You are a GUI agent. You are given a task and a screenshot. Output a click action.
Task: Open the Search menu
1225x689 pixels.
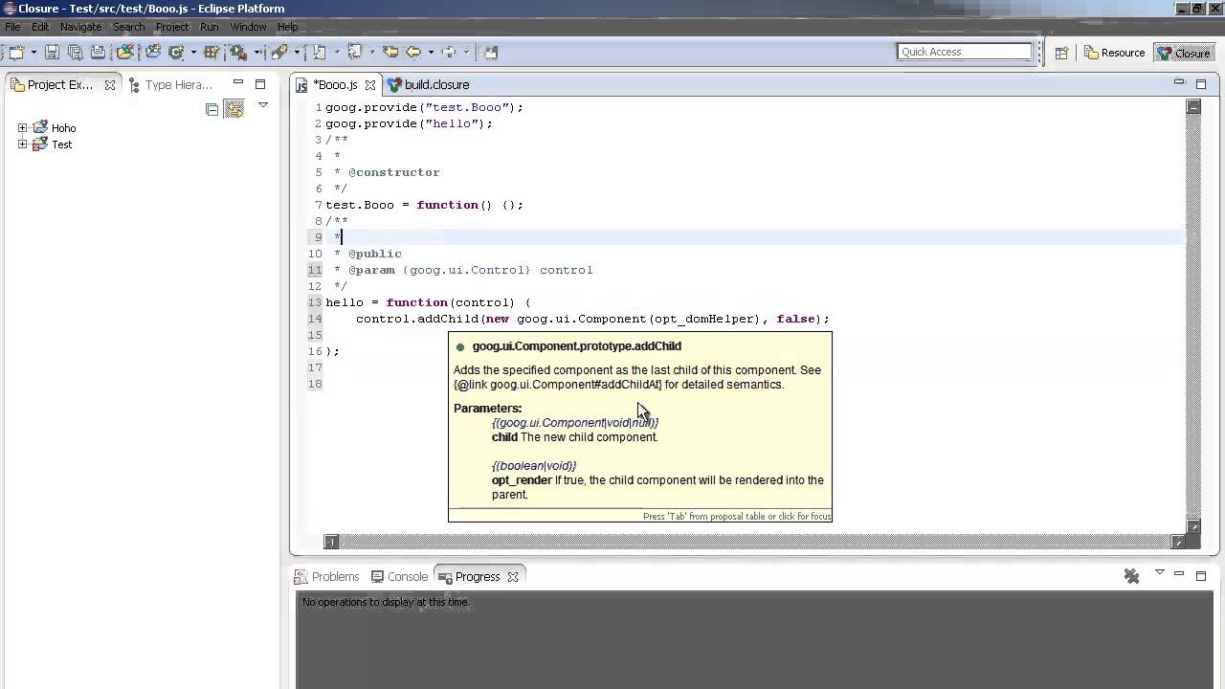point(128,27)
